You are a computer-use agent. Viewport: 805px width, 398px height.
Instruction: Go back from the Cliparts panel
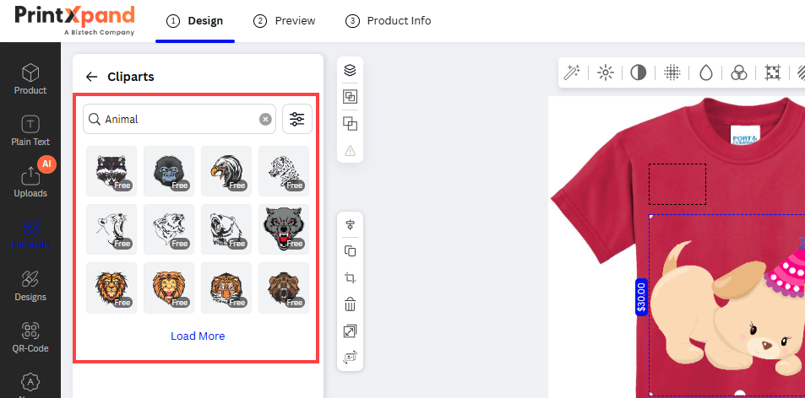coord(92,77)
